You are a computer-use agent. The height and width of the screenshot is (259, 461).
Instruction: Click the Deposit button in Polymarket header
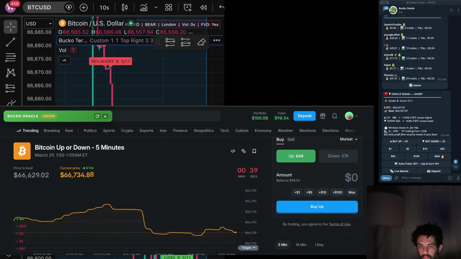coord(304,116)
